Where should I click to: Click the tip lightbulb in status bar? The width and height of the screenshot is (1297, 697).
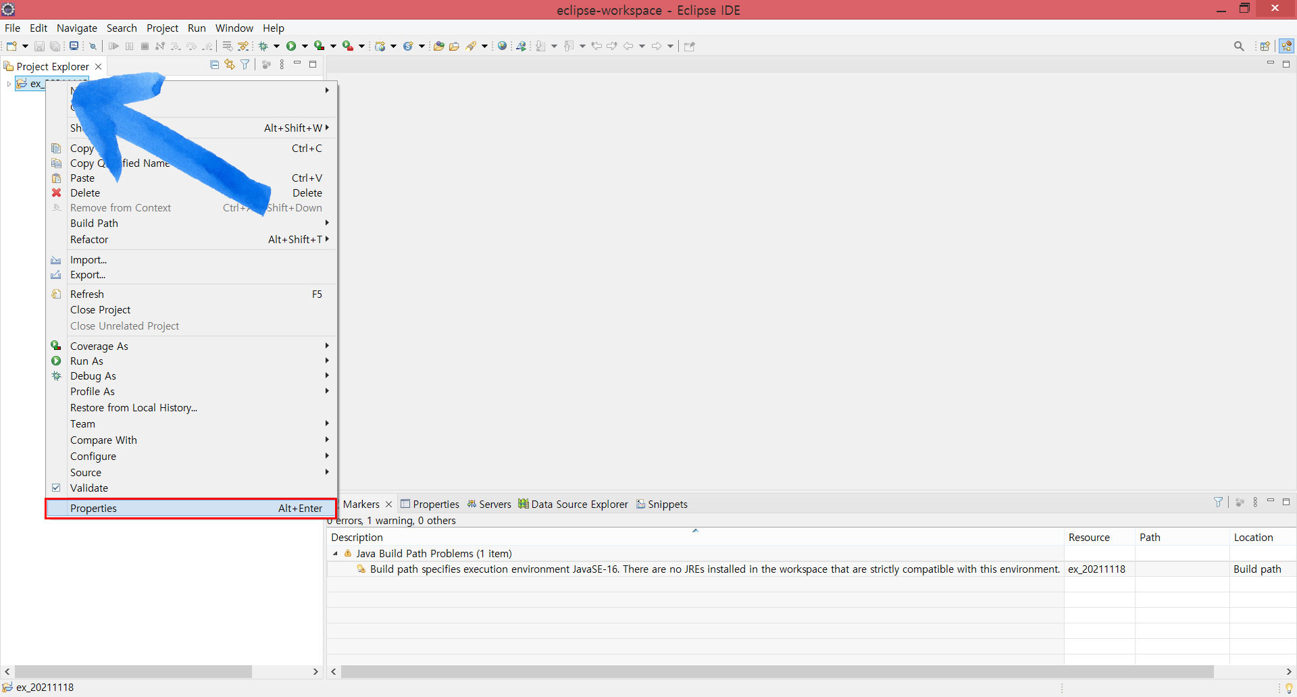(x=1289, y=688)
